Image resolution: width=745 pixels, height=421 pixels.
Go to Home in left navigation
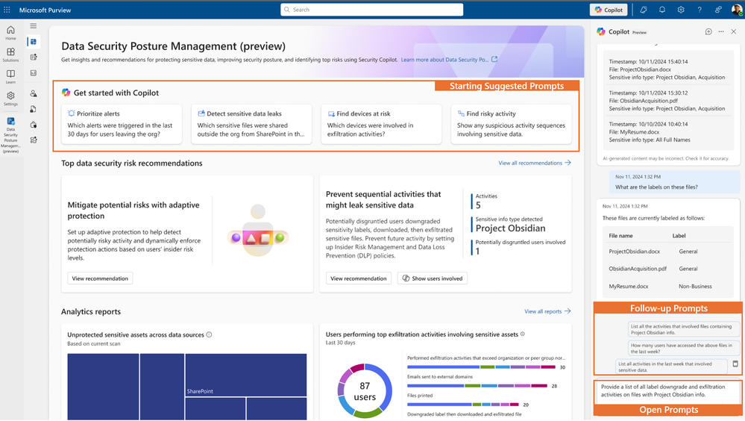10,33
